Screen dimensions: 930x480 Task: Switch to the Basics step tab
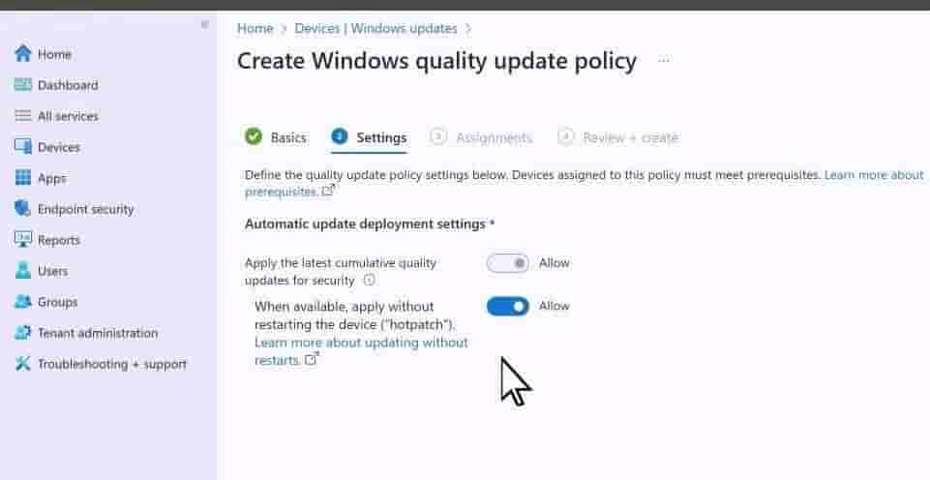pyautogui.click(x=276, y=137)
